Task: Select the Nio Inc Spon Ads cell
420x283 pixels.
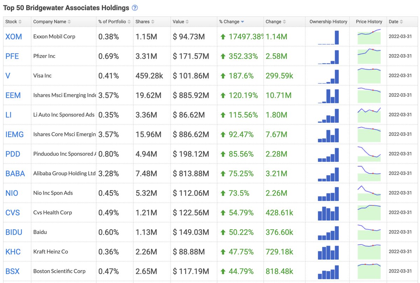Action: point(53,193)
